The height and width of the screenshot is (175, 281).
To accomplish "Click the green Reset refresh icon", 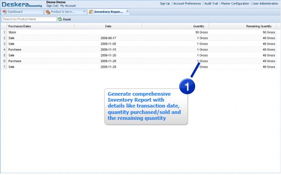I will [x=60, y=19].
